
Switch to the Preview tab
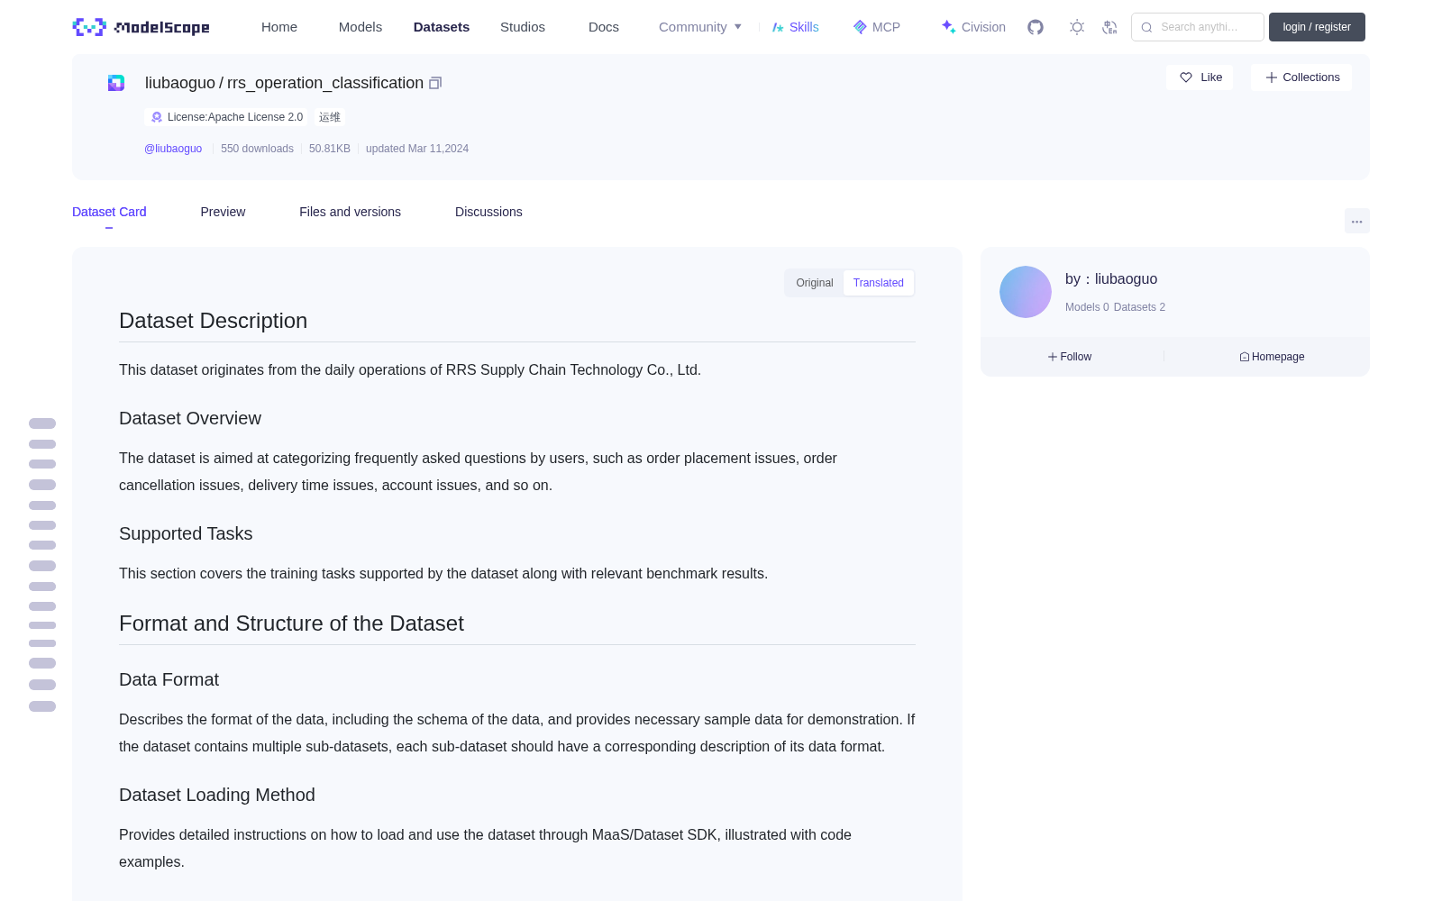[x=223, y=212]
